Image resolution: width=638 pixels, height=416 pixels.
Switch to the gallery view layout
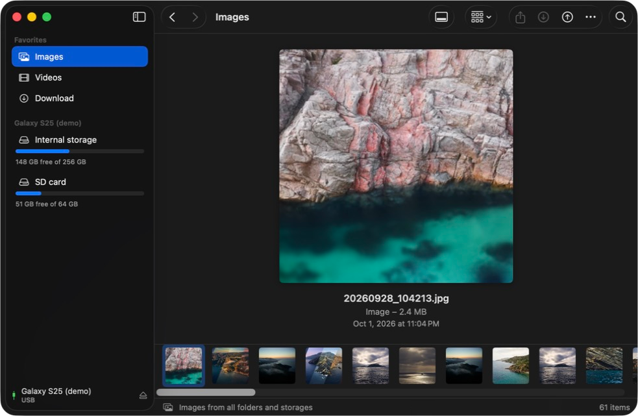[x=441, y=17]
